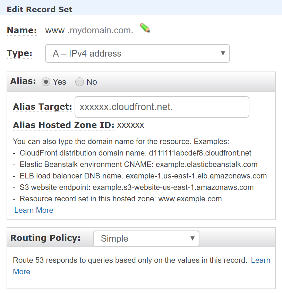Click the Alias Hosted Zone ID label

[63, 125]
